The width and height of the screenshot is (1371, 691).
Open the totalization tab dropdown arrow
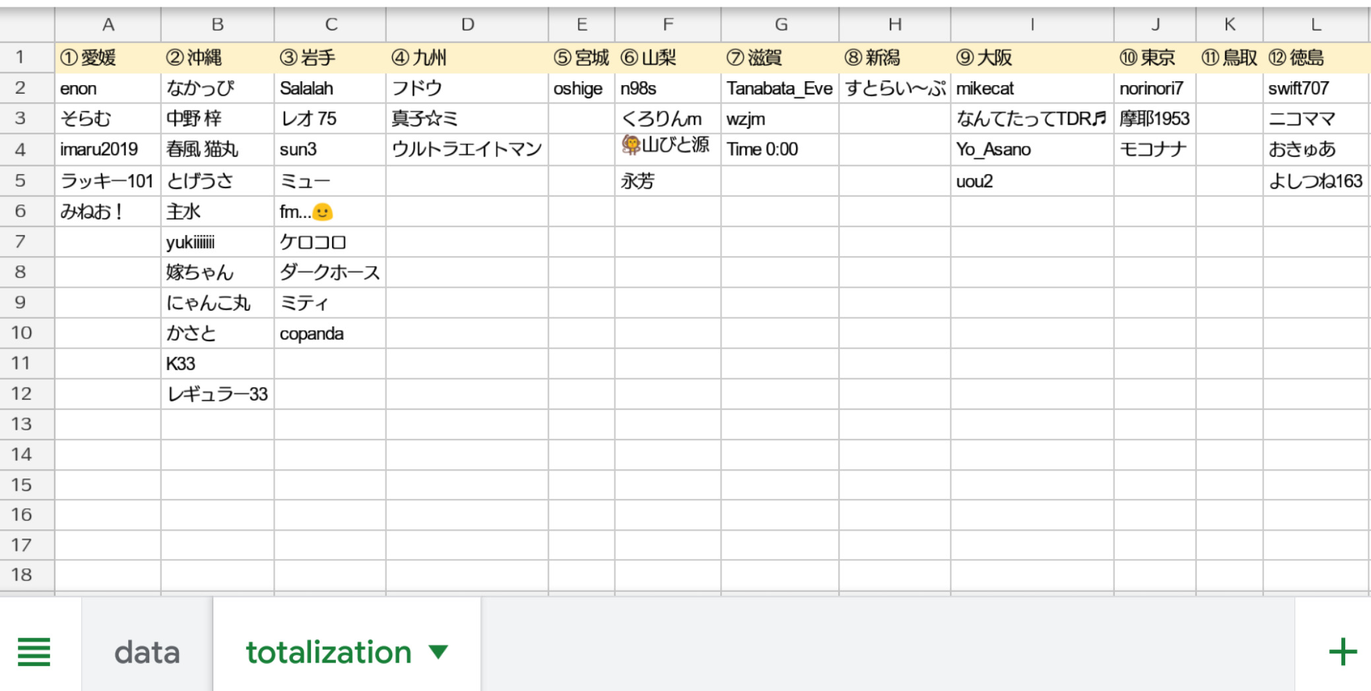pos(438,652)
